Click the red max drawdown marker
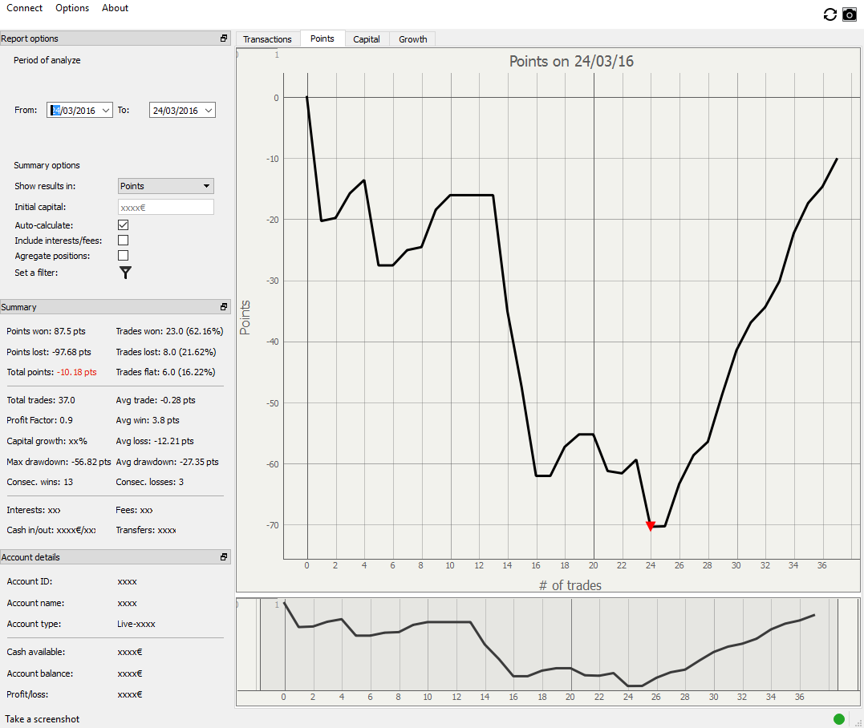This screenshot has height=728, width=864. click(650, 527)
